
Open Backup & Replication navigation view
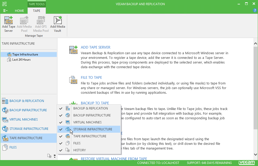(x=29, y=101)
